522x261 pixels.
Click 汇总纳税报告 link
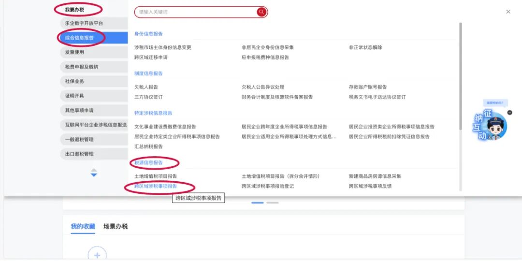tap(148, 146)
